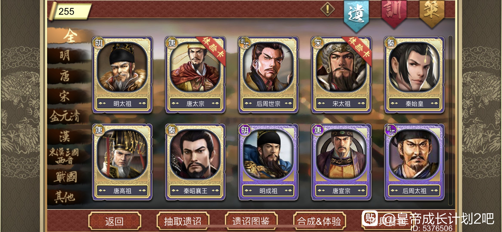Select the 唐太宗 trial card
Screen dimensions: 502x232
(x=195, y=75)
